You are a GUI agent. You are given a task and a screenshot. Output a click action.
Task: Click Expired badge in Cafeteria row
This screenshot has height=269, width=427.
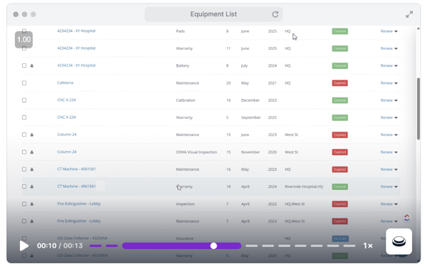(339, 83)
